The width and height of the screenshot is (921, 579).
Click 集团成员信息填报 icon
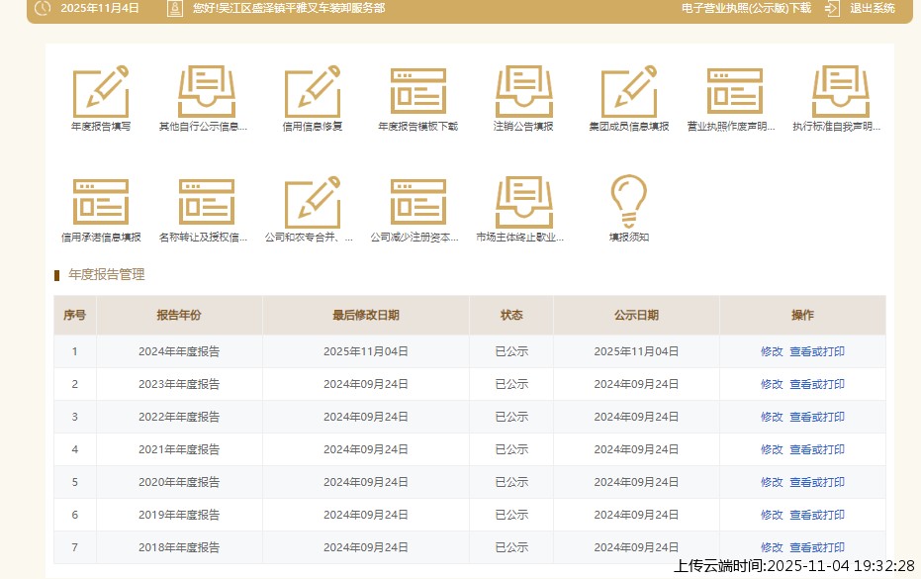point(629,92)
